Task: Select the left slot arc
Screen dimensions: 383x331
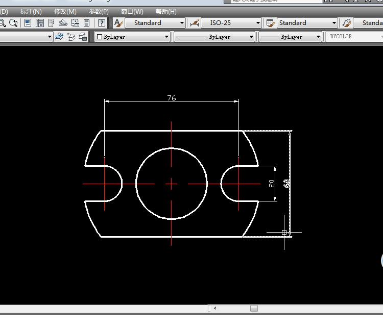Action: [122, 184]
